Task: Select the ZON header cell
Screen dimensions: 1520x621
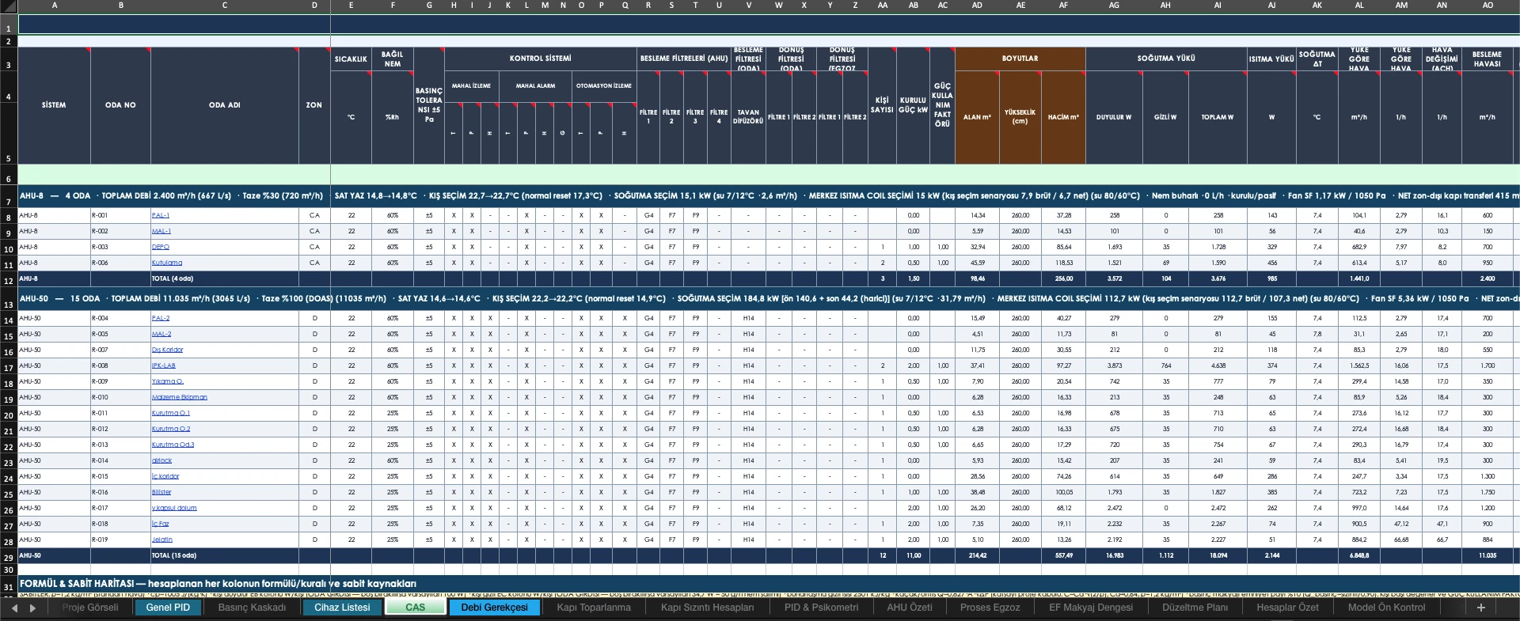Action: (x=314, y=105)
